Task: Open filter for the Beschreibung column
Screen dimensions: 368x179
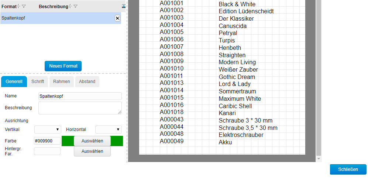Action: [75, 6]
